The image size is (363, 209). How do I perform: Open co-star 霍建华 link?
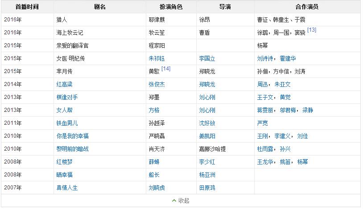288,58
